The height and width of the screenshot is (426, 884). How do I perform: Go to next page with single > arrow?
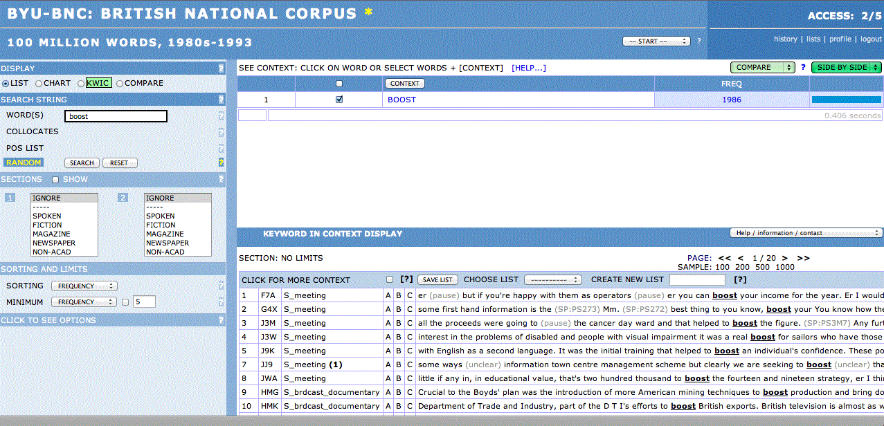[x=786, y=258]
